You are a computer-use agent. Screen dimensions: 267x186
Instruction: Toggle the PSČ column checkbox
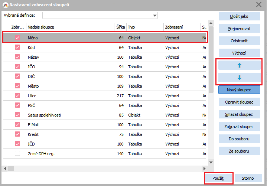pyautogui.click(x=17, y=105)
